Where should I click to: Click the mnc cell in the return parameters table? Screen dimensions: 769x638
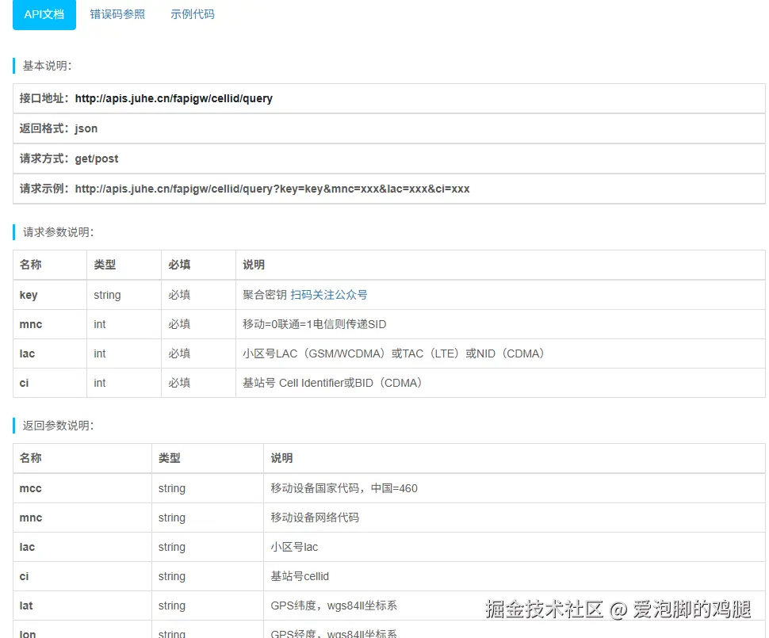point(82,518)
